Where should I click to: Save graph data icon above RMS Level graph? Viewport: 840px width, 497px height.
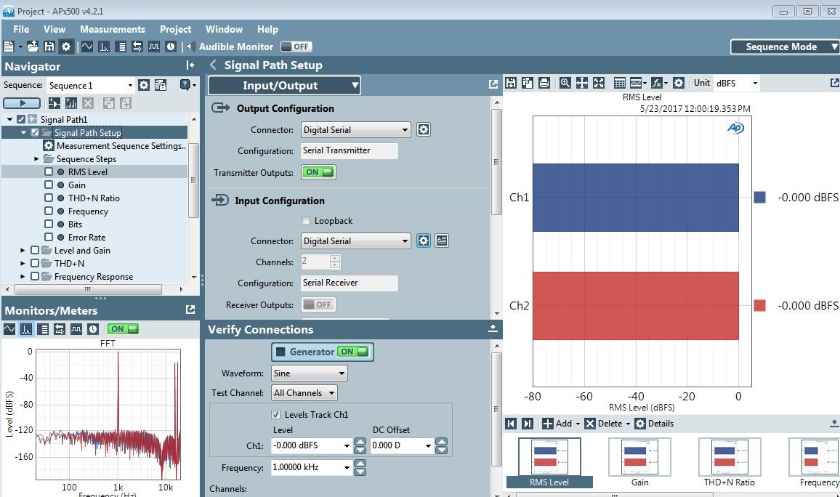point(511,83)
